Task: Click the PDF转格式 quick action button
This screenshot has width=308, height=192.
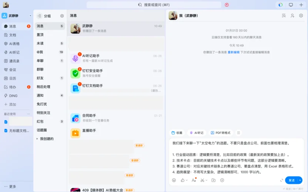Action: pyautogui.click(x=221, y=133)
